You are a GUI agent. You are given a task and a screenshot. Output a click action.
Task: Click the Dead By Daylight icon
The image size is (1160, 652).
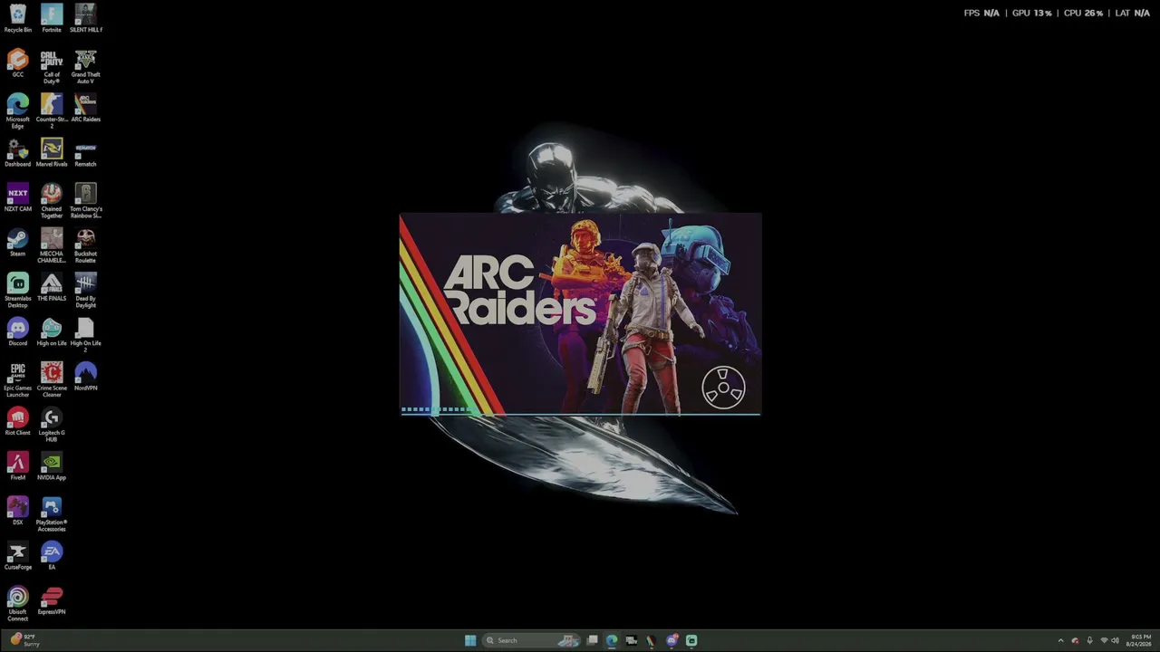[x=85, y=291]
